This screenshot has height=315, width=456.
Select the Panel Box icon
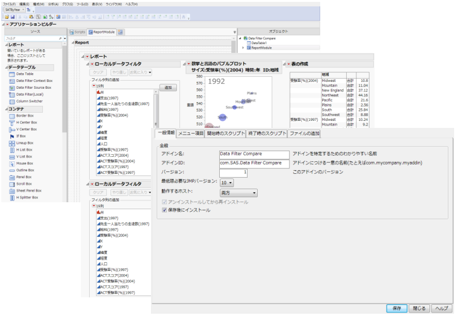12,177
